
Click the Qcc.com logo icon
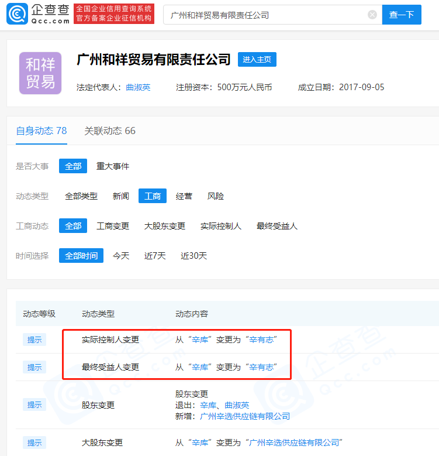pos(18,14)
